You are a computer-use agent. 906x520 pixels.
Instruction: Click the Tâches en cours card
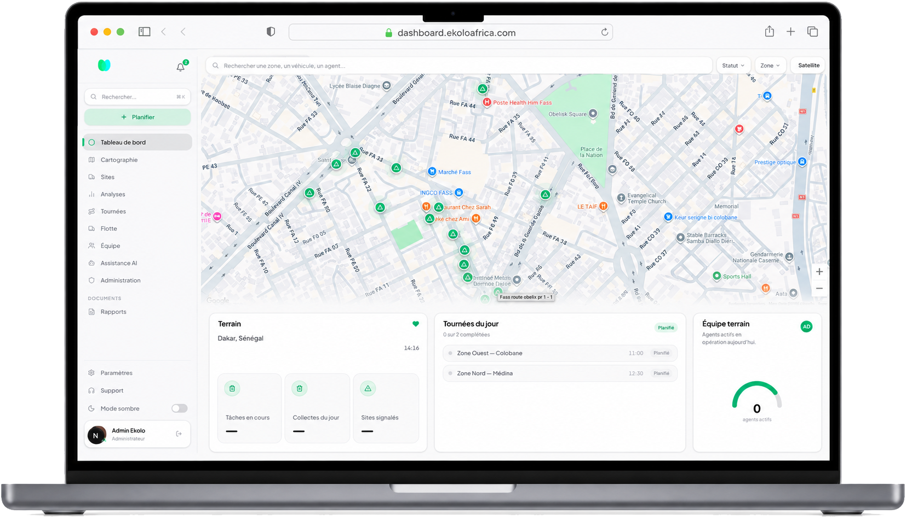coord(249,408)
